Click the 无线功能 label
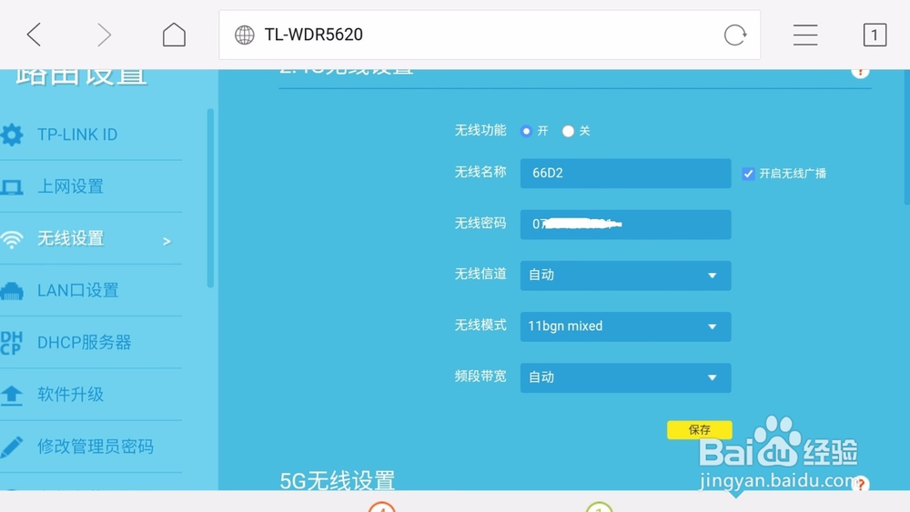Viewport: 910px width, 512px height. 480,130
